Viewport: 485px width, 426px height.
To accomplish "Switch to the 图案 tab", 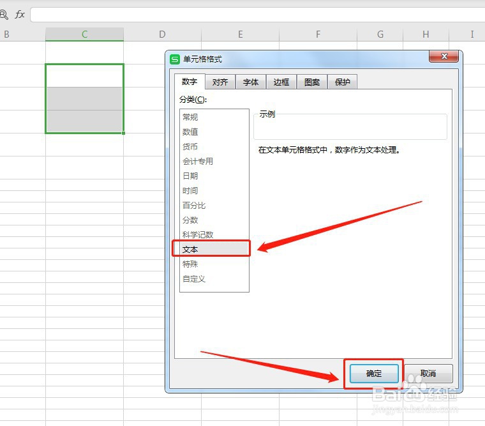I will click(x=312, y=82).
